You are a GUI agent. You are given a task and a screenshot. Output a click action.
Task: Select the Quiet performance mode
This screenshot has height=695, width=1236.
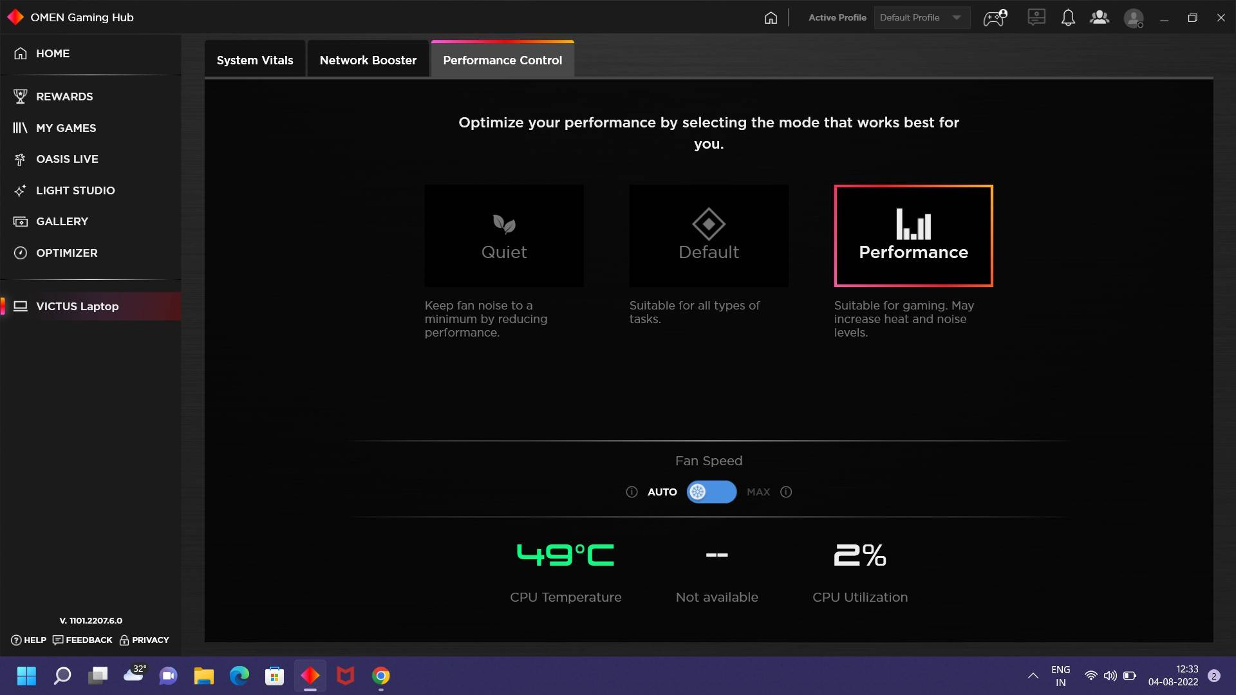click(504, 236)
